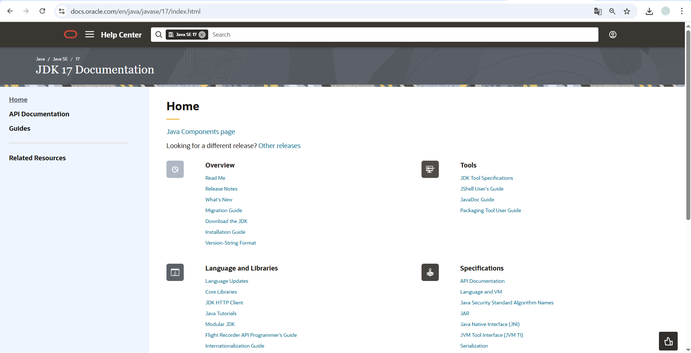
Task: Click the Overview section icon
Action: (175, 169)
